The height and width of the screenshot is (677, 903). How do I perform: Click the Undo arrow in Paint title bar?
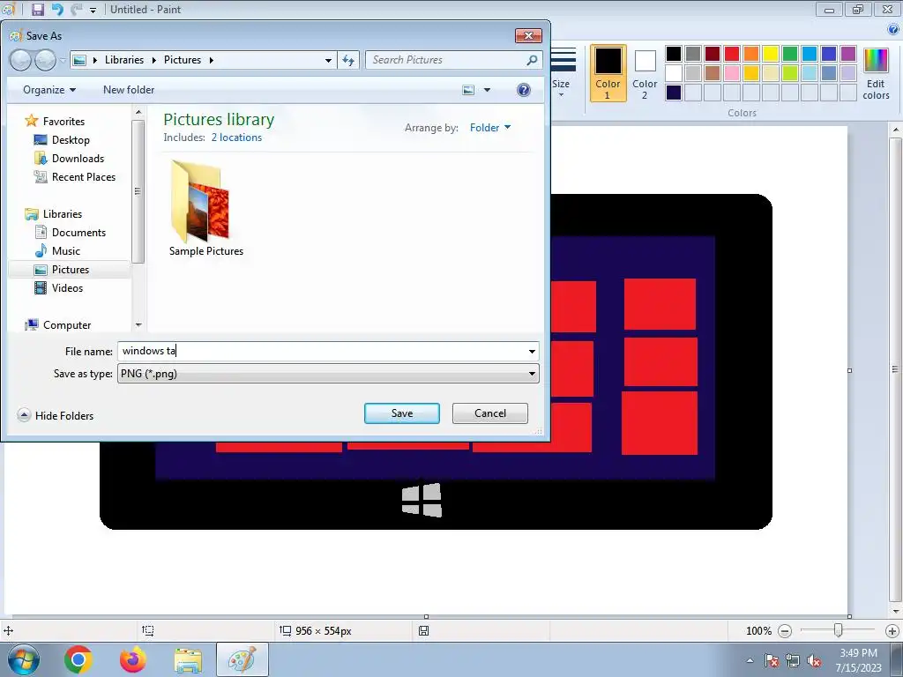tap(57, 9)
